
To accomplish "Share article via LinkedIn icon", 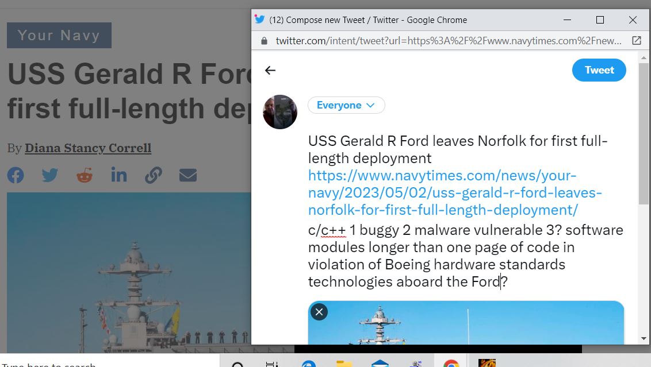I will tap(118, 175).
